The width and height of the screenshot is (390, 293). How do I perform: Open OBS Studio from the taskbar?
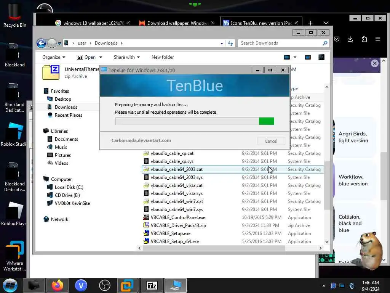point(104,285)
